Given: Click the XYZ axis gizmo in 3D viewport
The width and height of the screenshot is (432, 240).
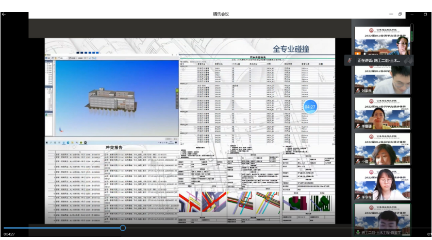Looking at the screenshot, I should pyautogui.click(x=60, y=130).
